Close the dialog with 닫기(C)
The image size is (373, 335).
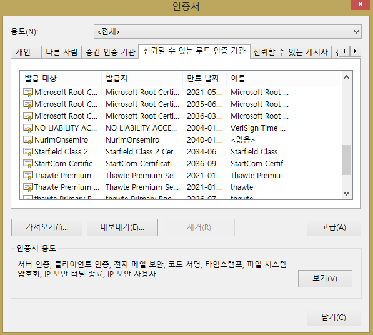[334, 317]
